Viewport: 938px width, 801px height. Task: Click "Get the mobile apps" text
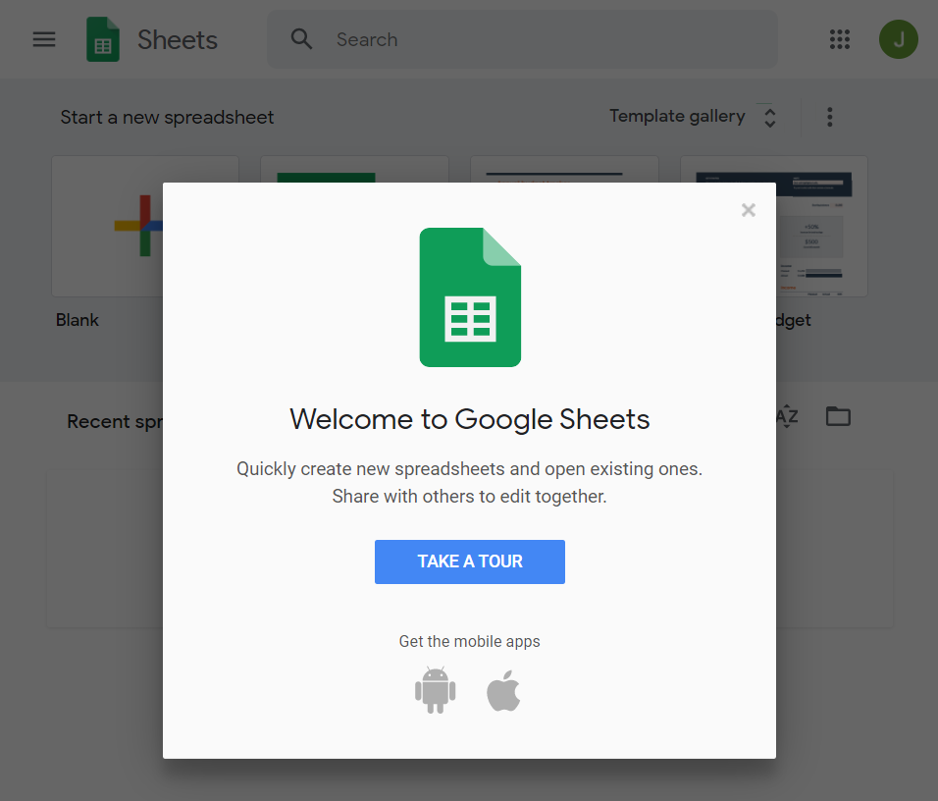(469, 642)
